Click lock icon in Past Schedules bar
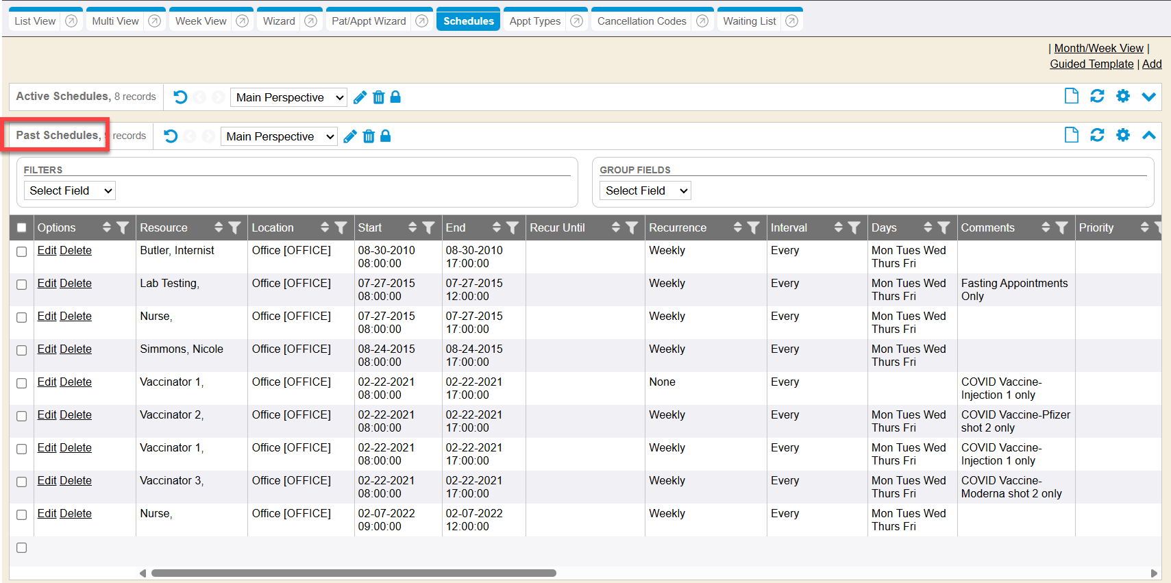This screenshot has height=583, width=1171. click(386, 136)
